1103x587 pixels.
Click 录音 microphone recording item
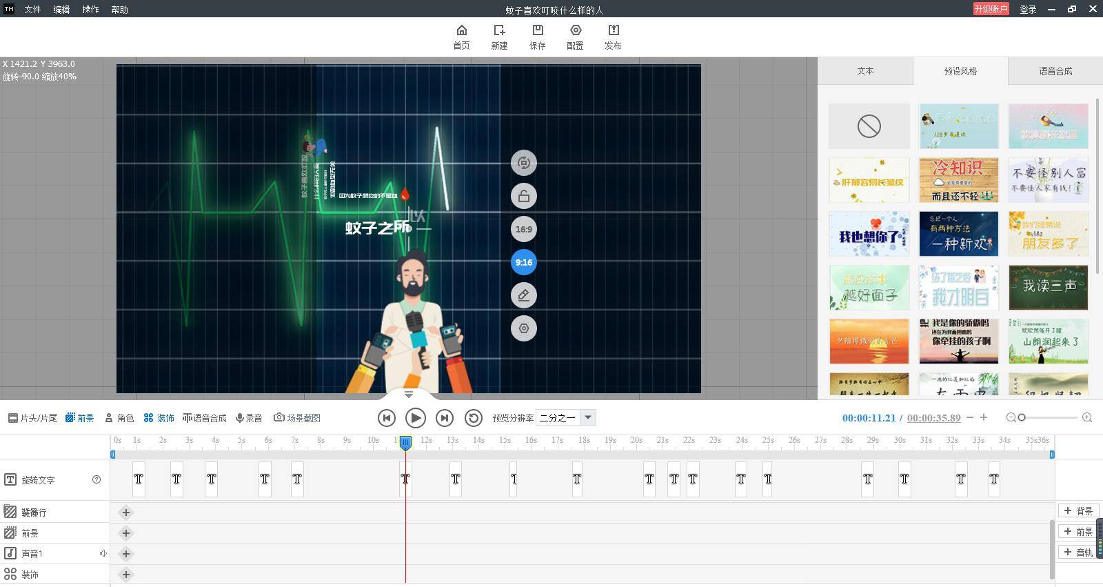tap(249, 418)
